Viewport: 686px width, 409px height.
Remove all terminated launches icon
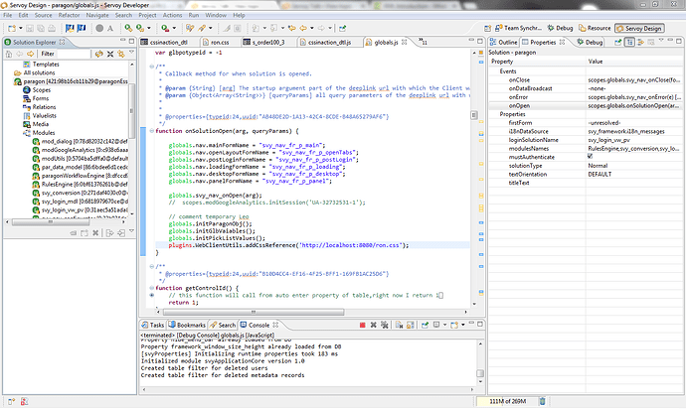(x=384, y=325)
